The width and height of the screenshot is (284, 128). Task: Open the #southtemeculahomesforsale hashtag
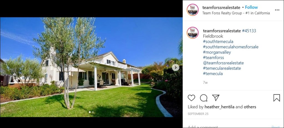click(230, 47)
